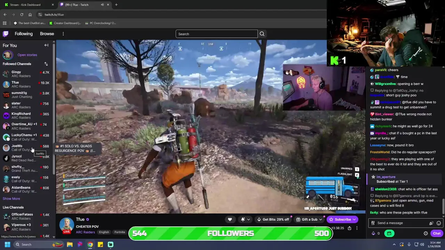Viewport: 445px width, 250px height.
Task: Open KingRichard's channel in sidebar
Action: [26, 116]
